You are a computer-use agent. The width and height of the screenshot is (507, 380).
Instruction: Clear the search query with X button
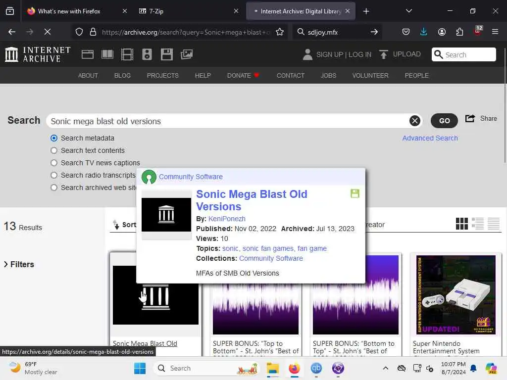coord(415,121)
